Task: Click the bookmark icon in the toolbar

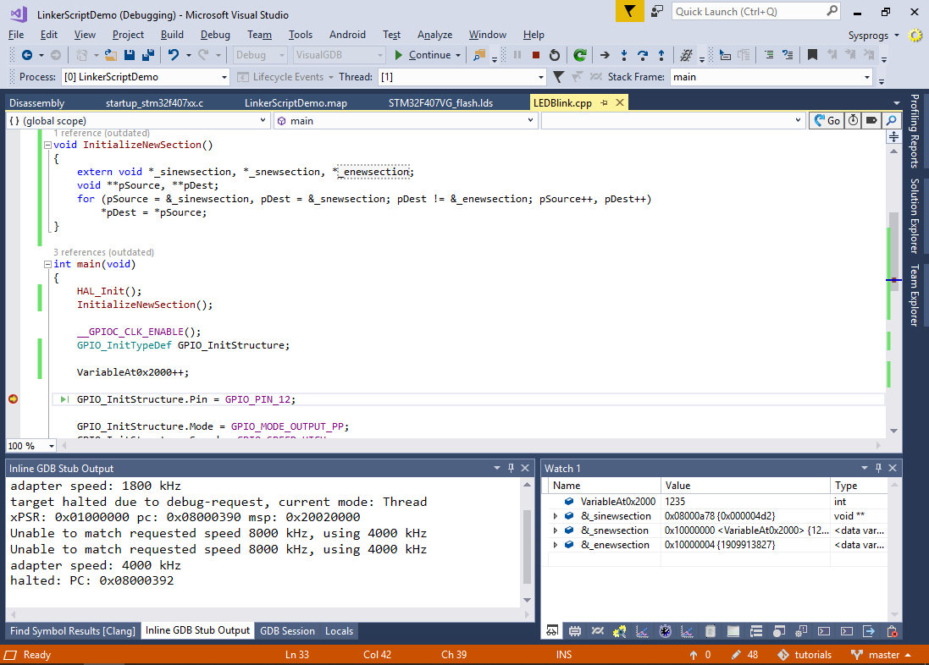Action: point(812,55)
